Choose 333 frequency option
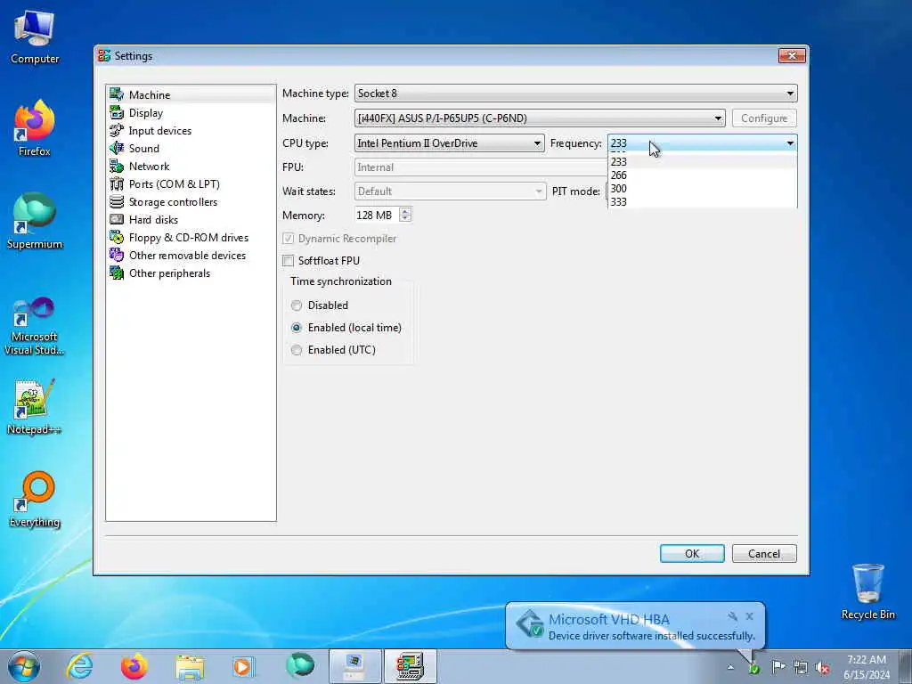 click(702, 202)
